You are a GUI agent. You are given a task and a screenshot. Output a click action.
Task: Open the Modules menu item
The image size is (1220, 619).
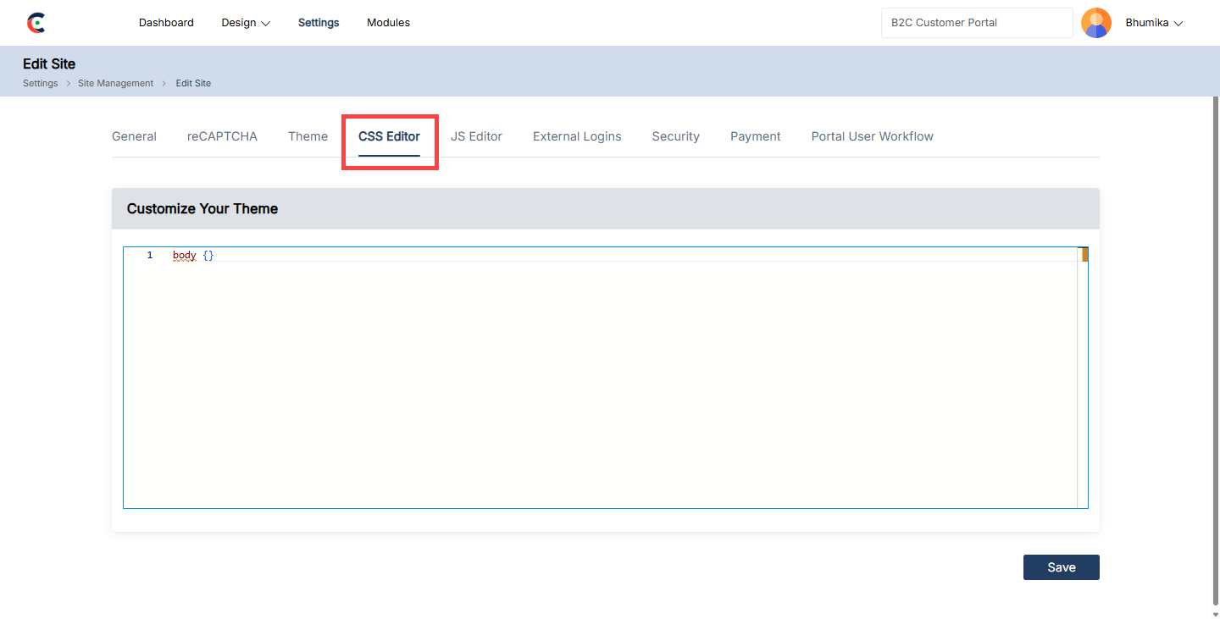[x=388, y=23]
